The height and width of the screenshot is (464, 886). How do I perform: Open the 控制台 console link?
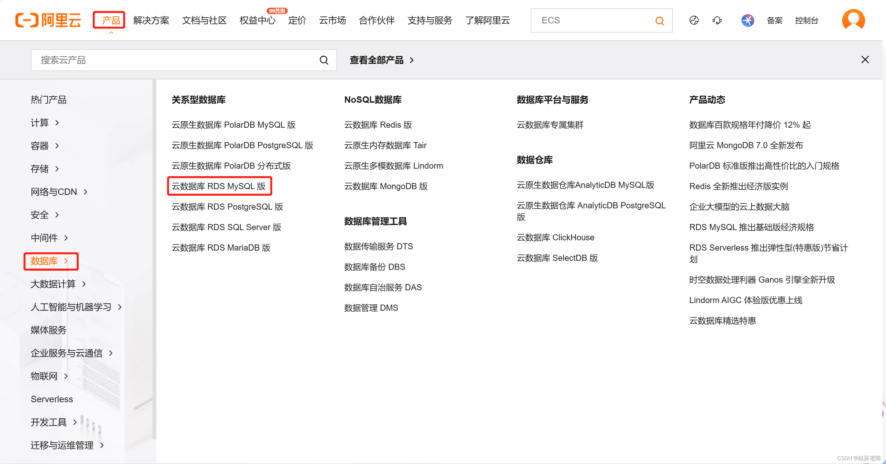click(807, 20)
